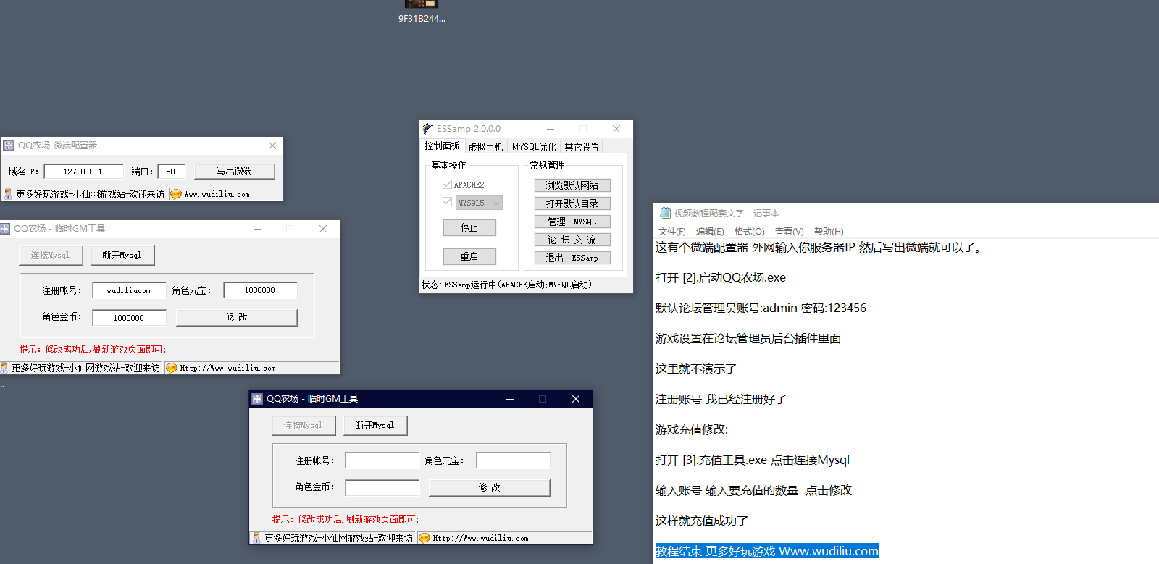This screenshot has height=564, width=1159.
Task: Open the MYSQL优化 tab
Action: [534, 147]
